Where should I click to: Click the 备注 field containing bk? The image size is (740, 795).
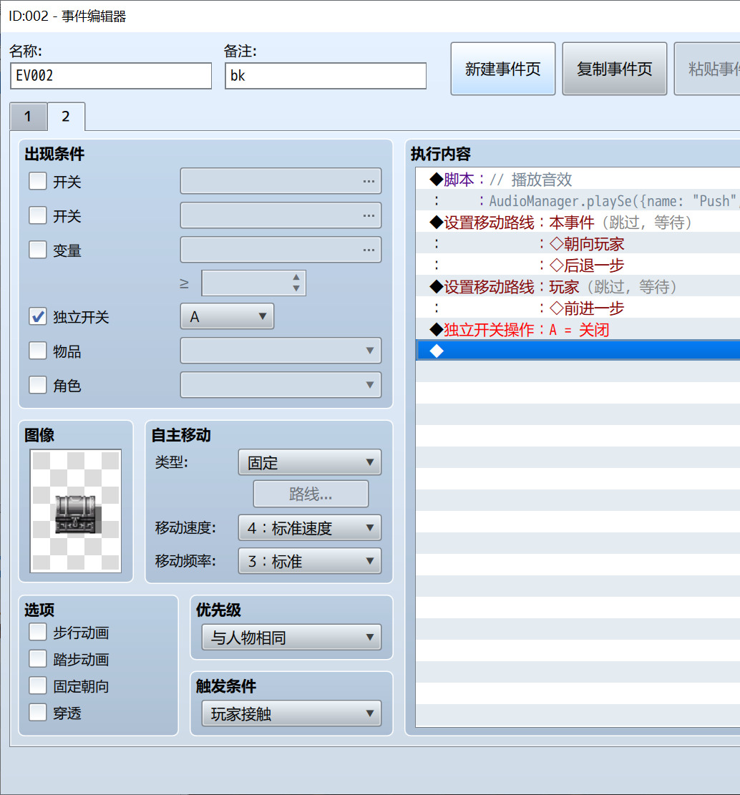326,76
